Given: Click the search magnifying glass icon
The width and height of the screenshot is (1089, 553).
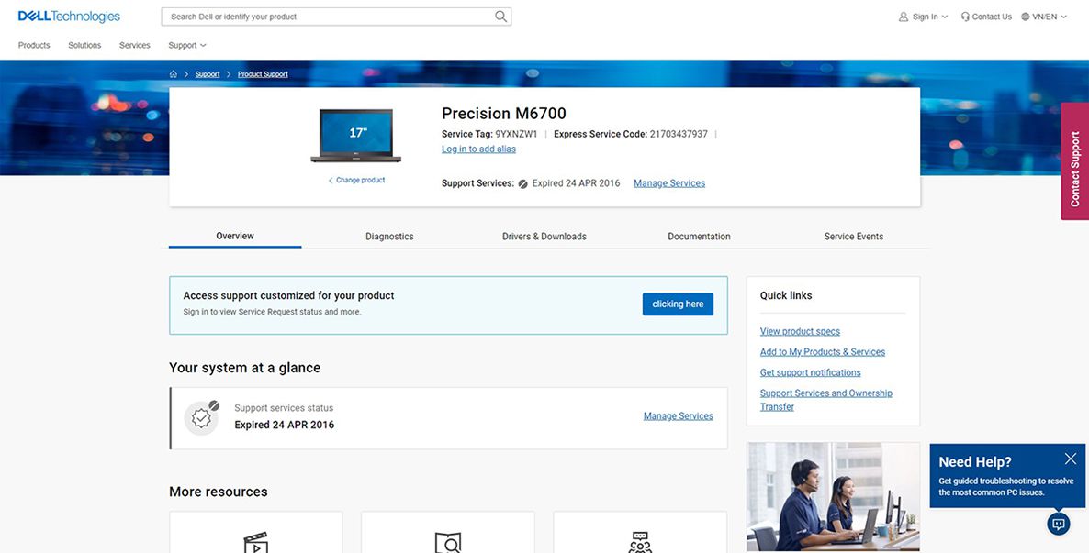Looking at the screenshot, I should [x=500, y=16].
